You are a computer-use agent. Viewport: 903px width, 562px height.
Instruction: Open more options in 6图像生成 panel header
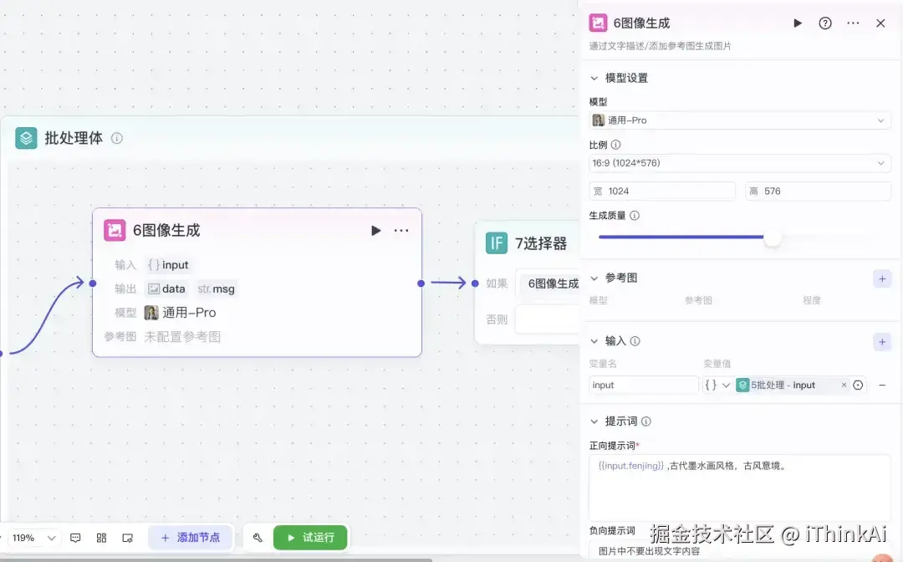click(853, 23)
